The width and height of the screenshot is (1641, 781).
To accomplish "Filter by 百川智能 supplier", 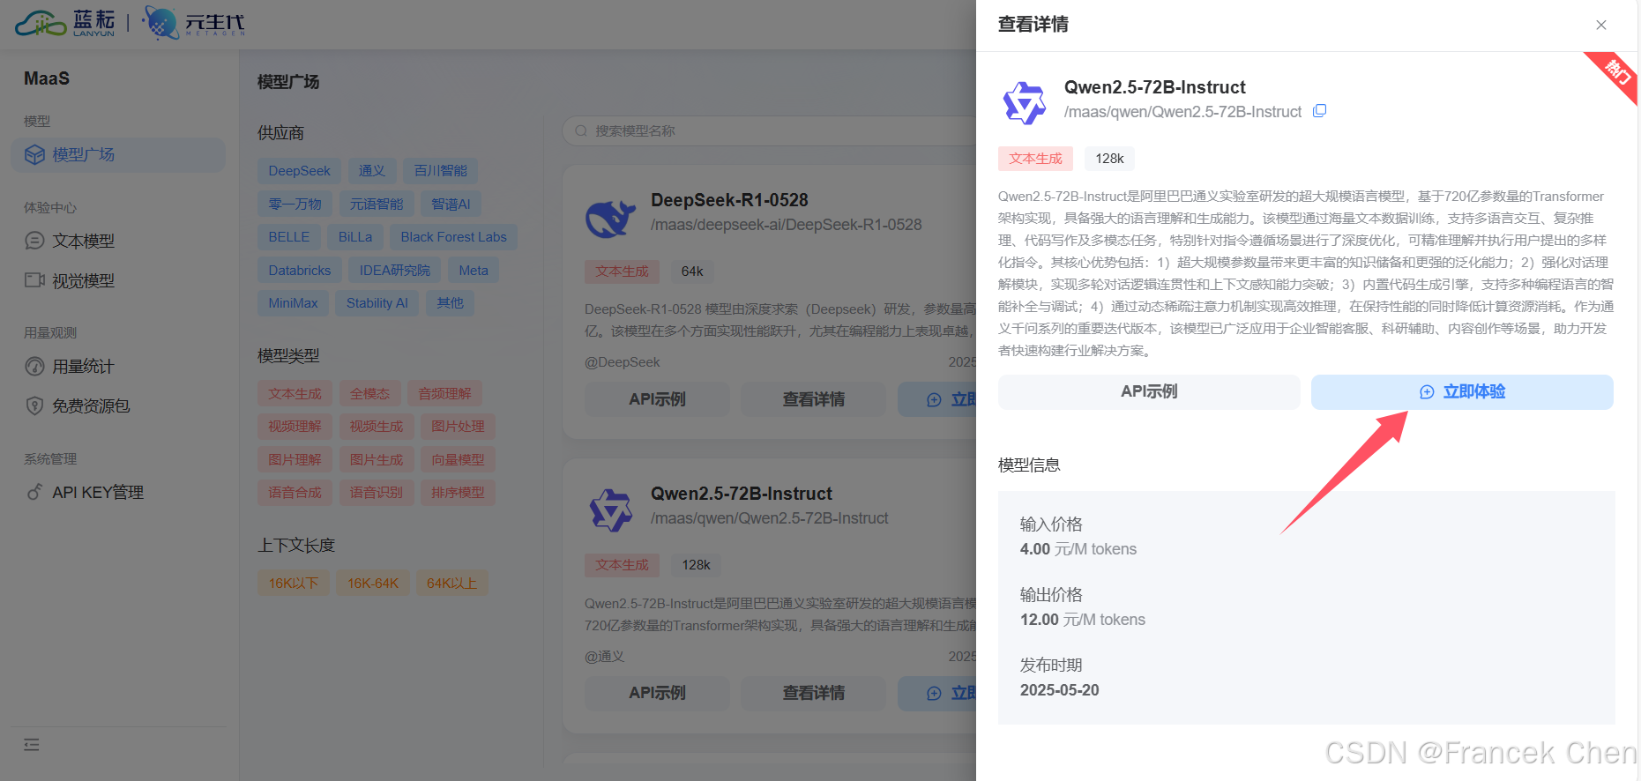I will 440,171.
